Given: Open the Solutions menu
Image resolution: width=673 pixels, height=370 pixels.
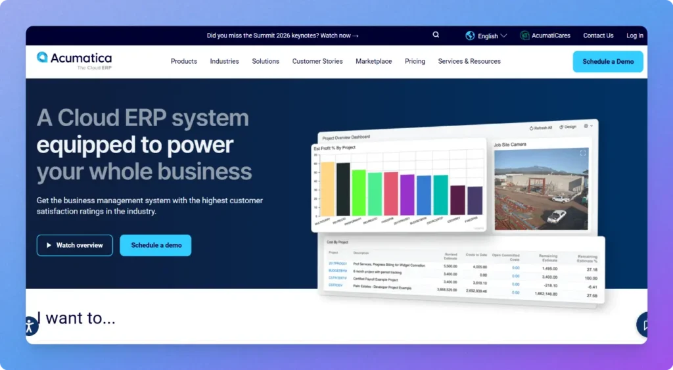Looking at the screenshot, I should tap(266, 61).
